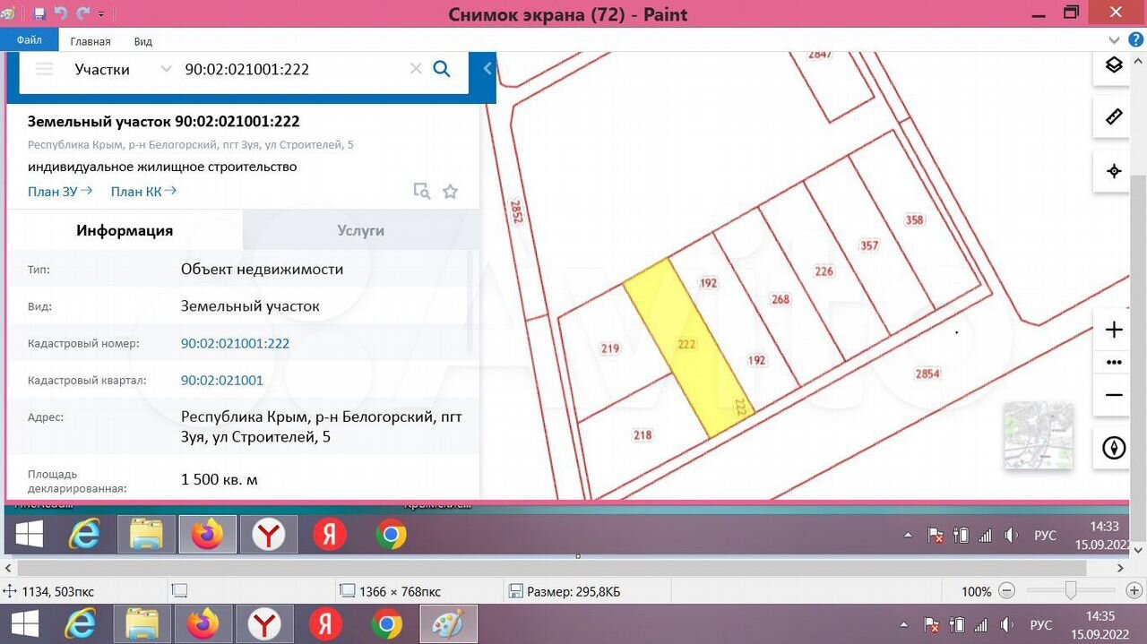Click the undo arrow in quick access toolbar
Screen dimensions: 1147x644
tap(61, 14)
